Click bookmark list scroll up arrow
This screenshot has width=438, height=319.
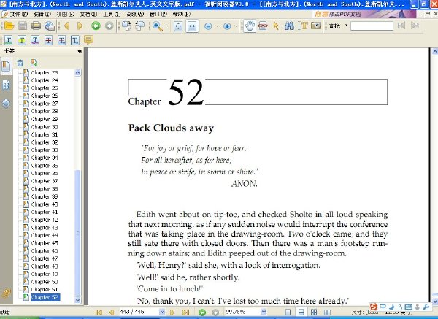[x=77, y=72]
